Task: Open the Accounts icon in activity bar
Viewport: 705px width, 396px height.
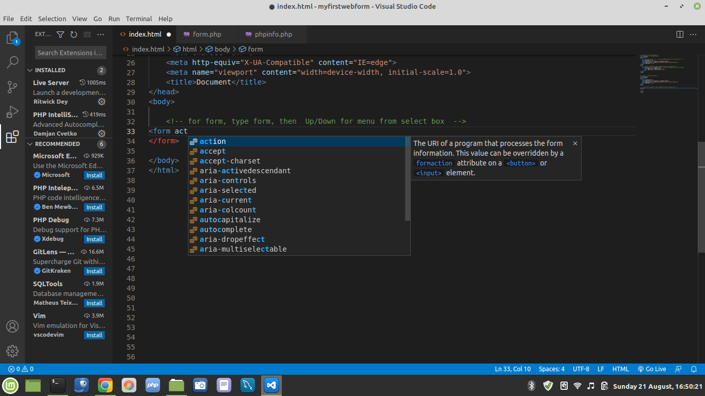Action: coord(12,326)
